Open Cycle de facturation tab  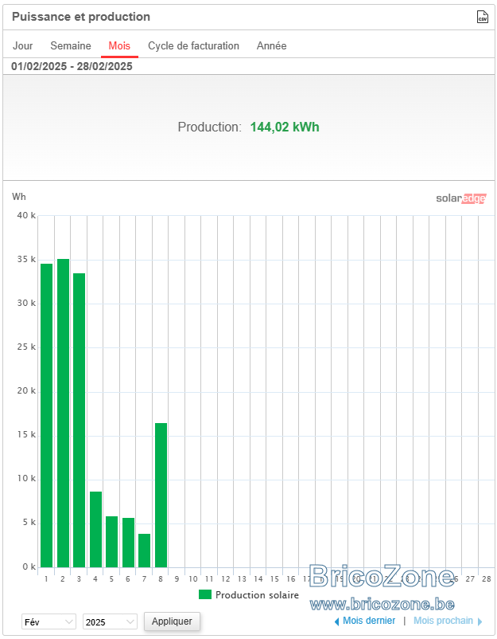(x=193, y=45)
